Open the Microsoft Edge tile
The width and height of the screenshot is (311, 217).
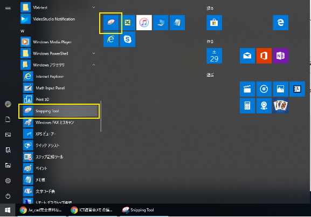pos(280,23)
